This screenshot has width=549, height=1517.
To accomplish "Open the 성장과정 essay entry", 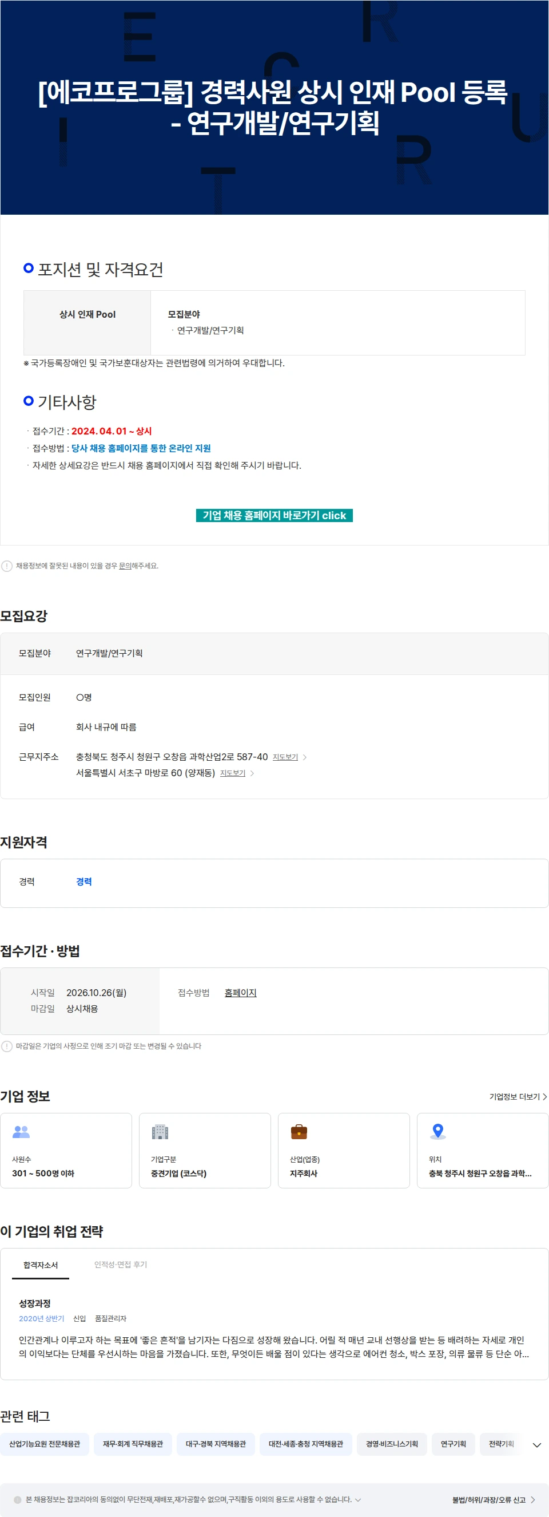I will pyautogui.click(x=35, y=1303).
